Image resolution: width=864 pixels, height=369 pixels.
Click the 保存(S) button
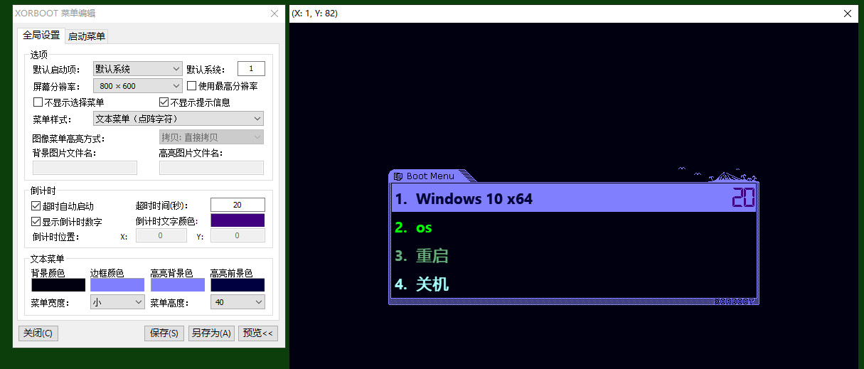tap(164, 333)
